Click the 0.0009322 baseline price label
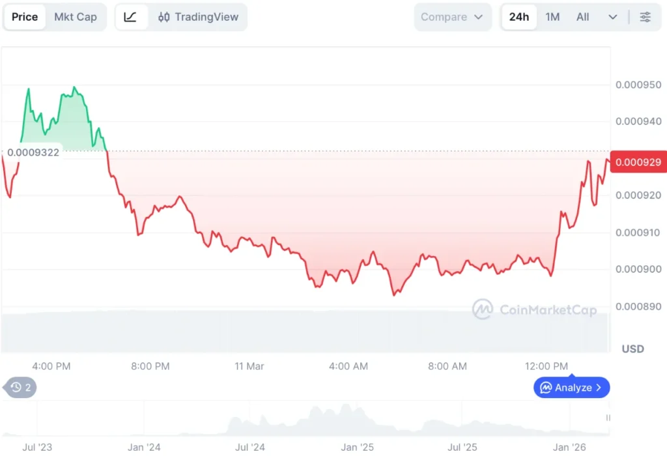Screen dimensions: 667x456 (34, 152)
